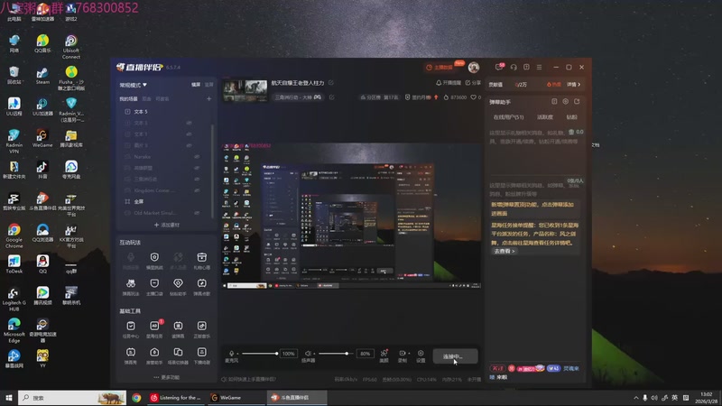Image resolution: width=722 pixels, height=406 pixels.
Task: Open the headset customer support icon
Action: (514, 67)
